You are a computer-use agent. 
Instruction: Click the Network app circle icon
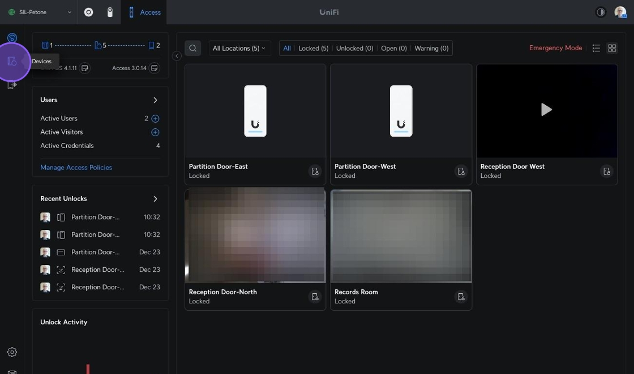pos(88,12)
